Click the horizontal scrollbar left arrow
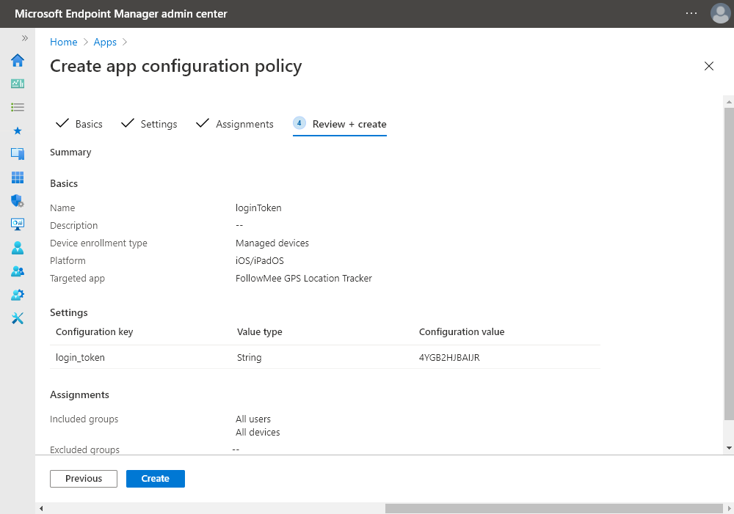This screenshot has width=734, height=514. pyautogui.click(x=41, y=508)
